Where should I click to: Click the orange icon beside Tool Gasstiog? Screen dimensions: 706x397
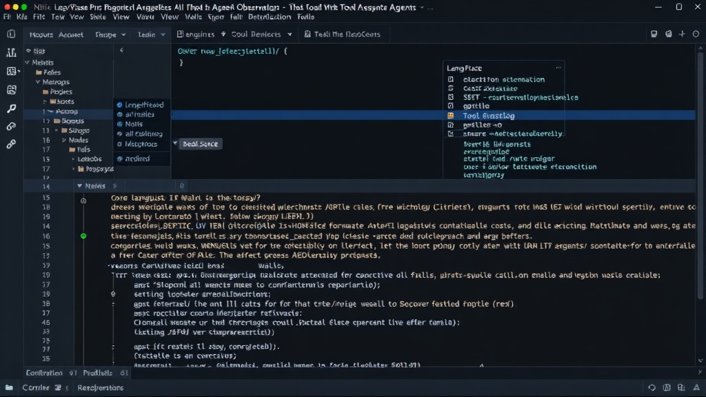pyautogui.click(x=451, y=116)
